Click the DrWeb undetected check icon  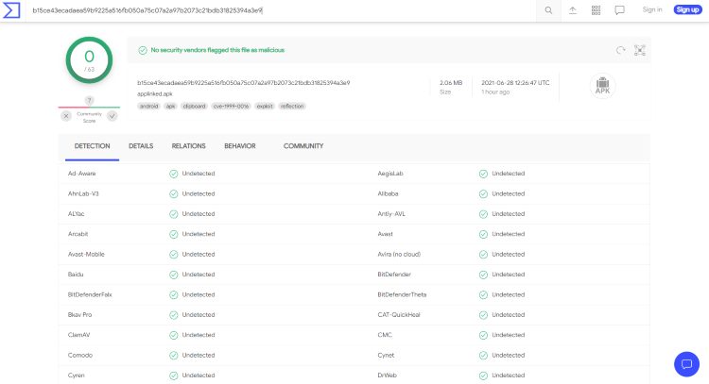[x=483, y=376]
